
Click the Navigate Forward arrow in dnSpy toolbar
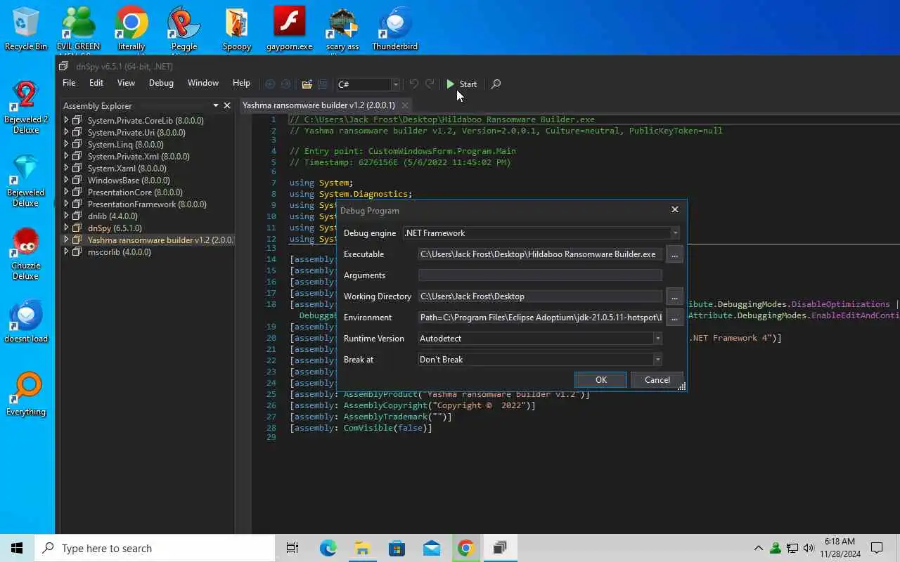pos(286,84)
